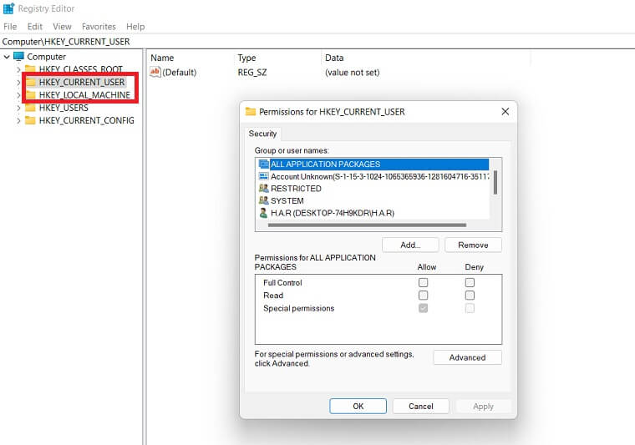Click the Type column header

[246, 58]
